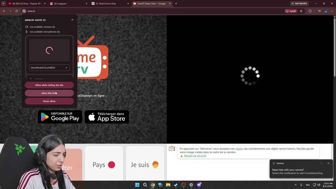Go back to the previous page
Screen dimensions: 336x189
tap(4, 11)
